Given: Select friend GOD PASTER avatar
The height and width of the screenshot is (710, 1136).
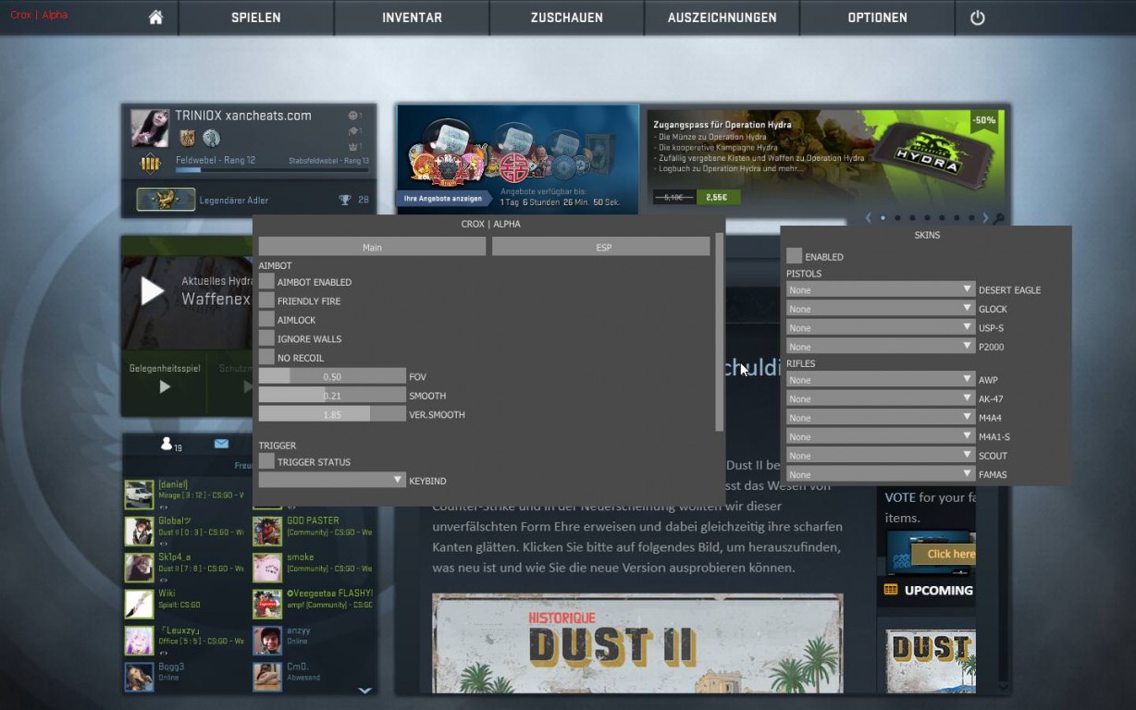Looking at the screenshot, I should point(267,531).
